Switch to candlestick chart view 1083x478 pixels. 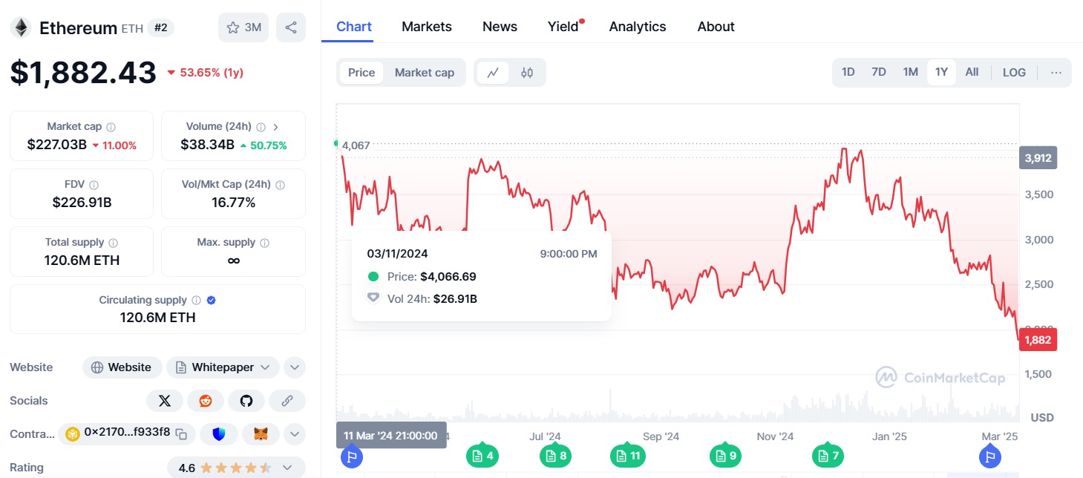tap(527, 73)
